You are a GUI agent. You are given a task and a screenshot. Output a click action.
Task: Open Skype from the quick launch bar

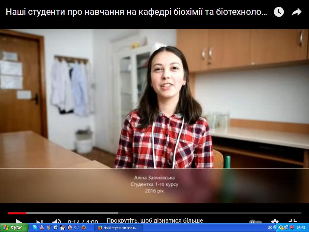tap(35, 227)
